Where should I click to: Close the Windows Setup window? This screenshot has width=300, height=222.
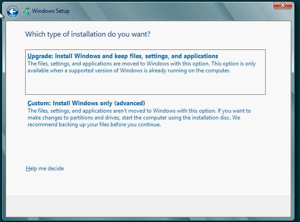pyautogui.click(x=283, y=5)
